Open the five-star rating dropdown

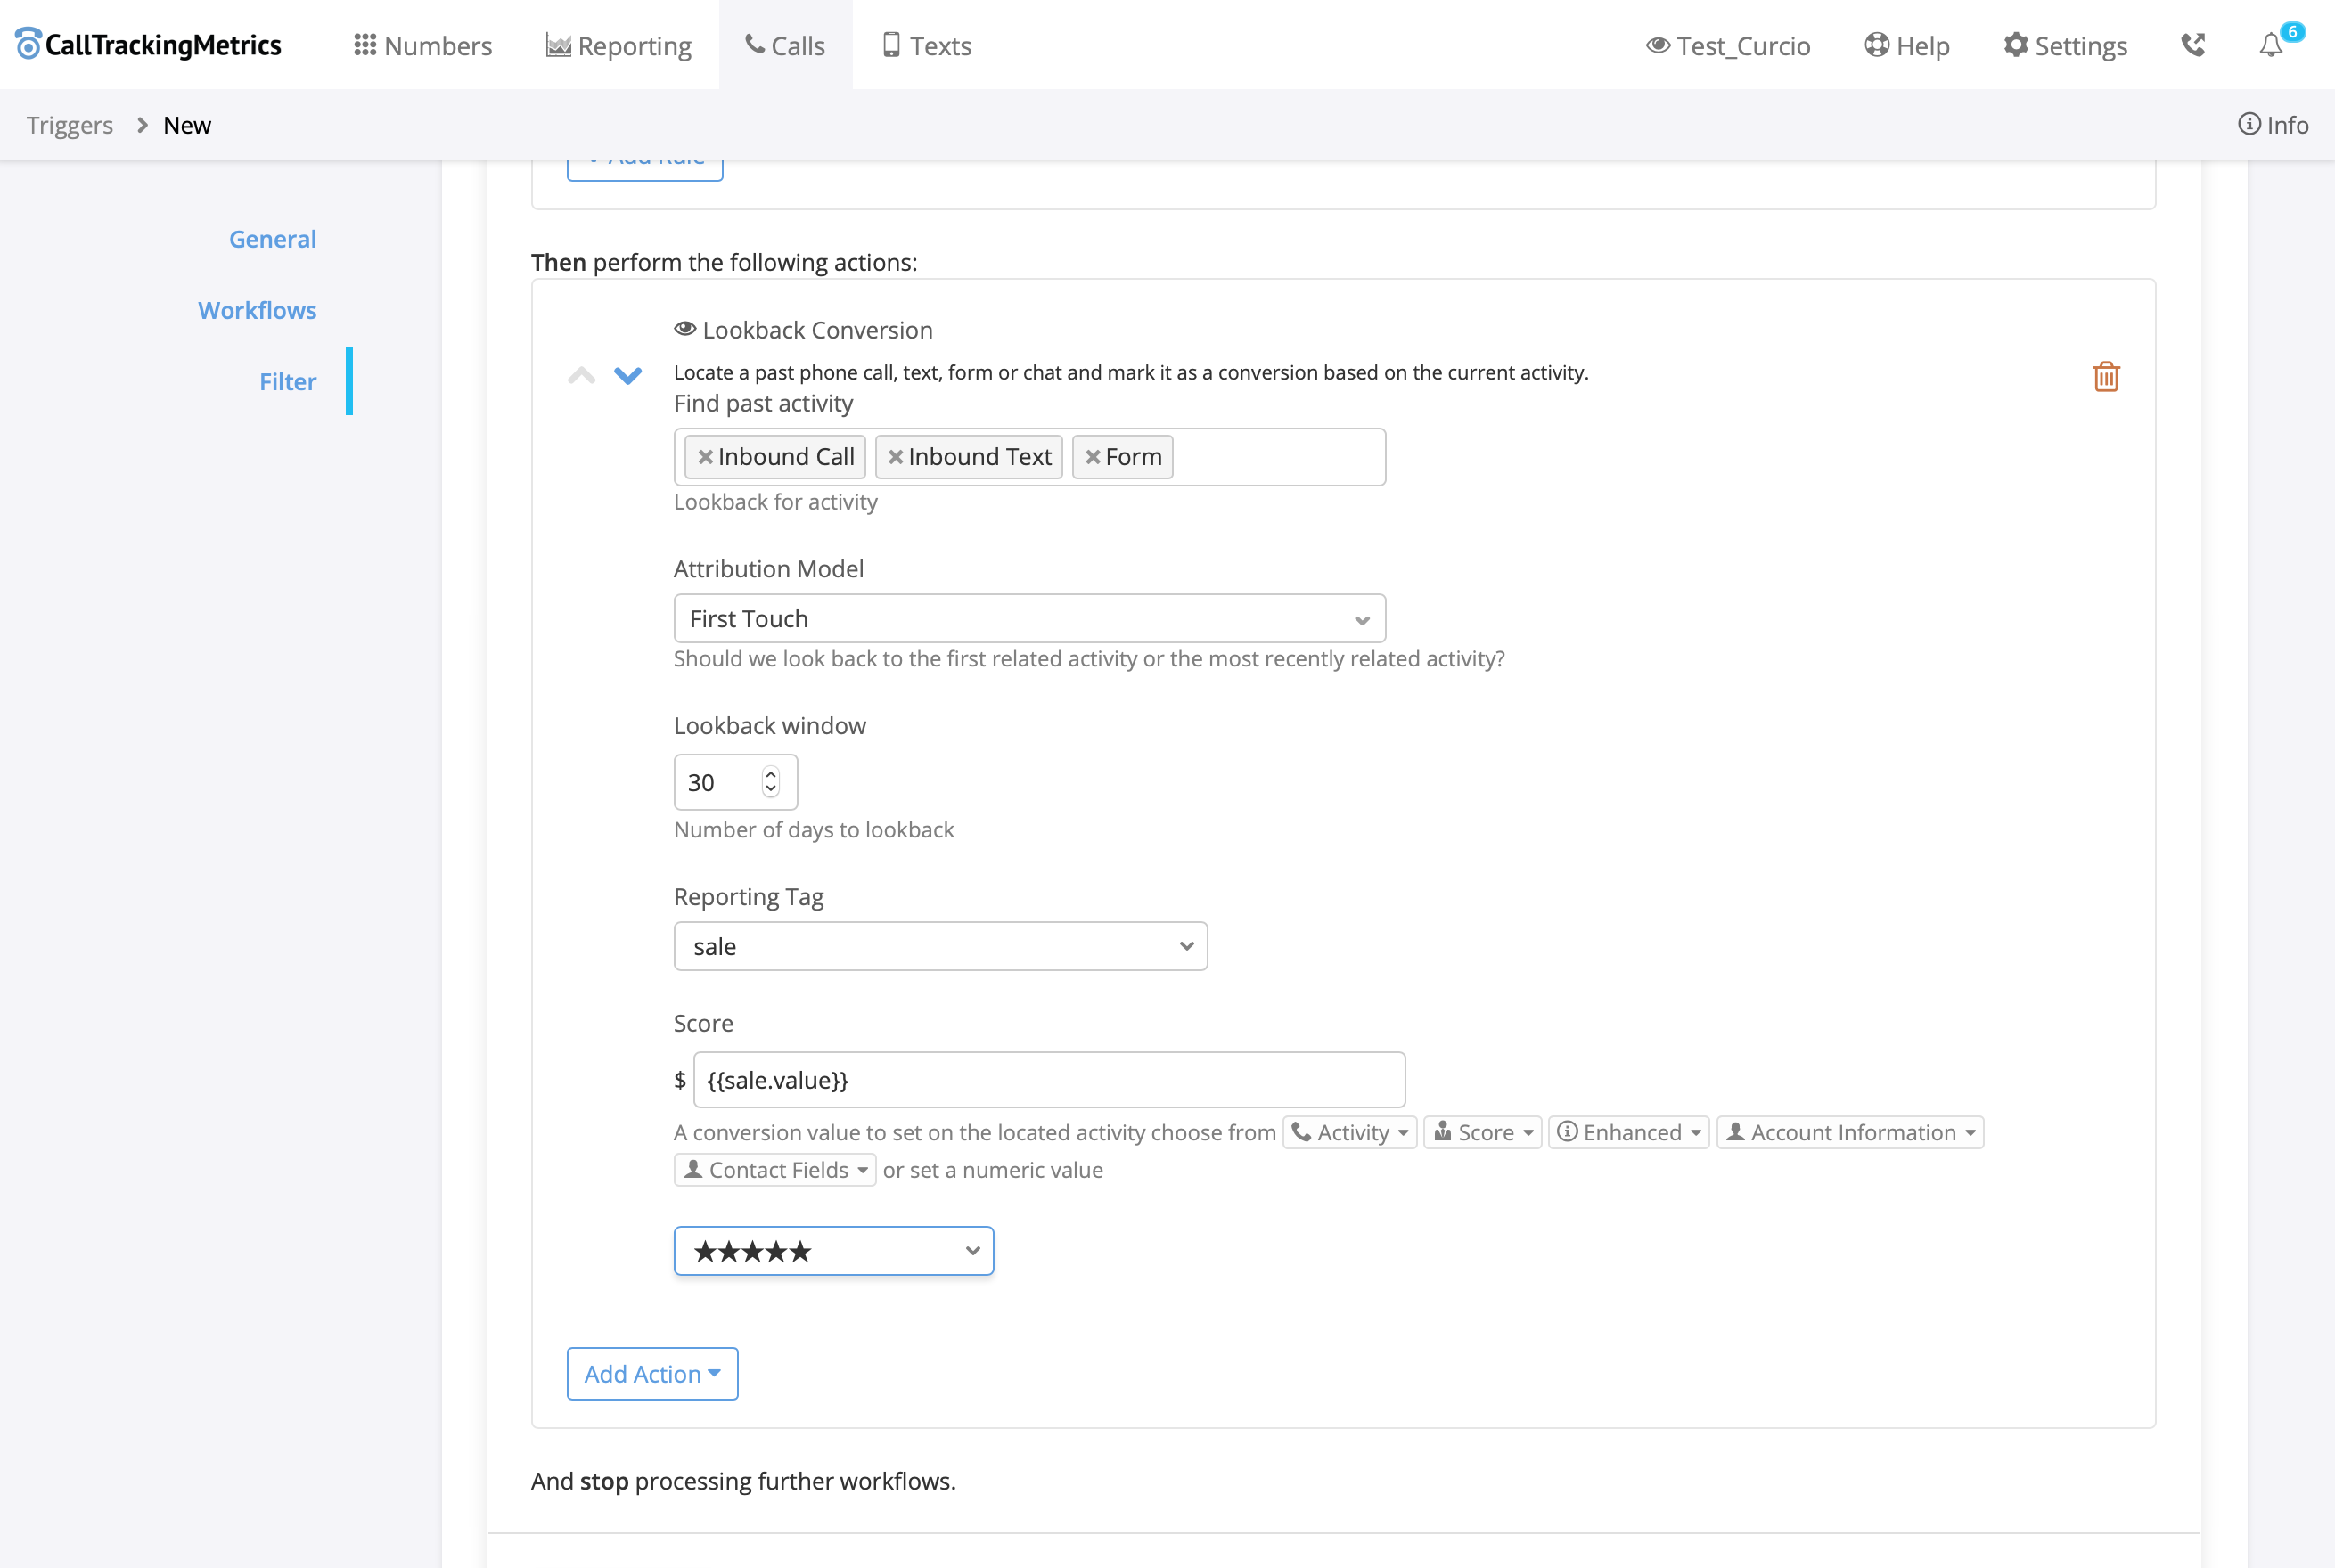(832, 1251)
